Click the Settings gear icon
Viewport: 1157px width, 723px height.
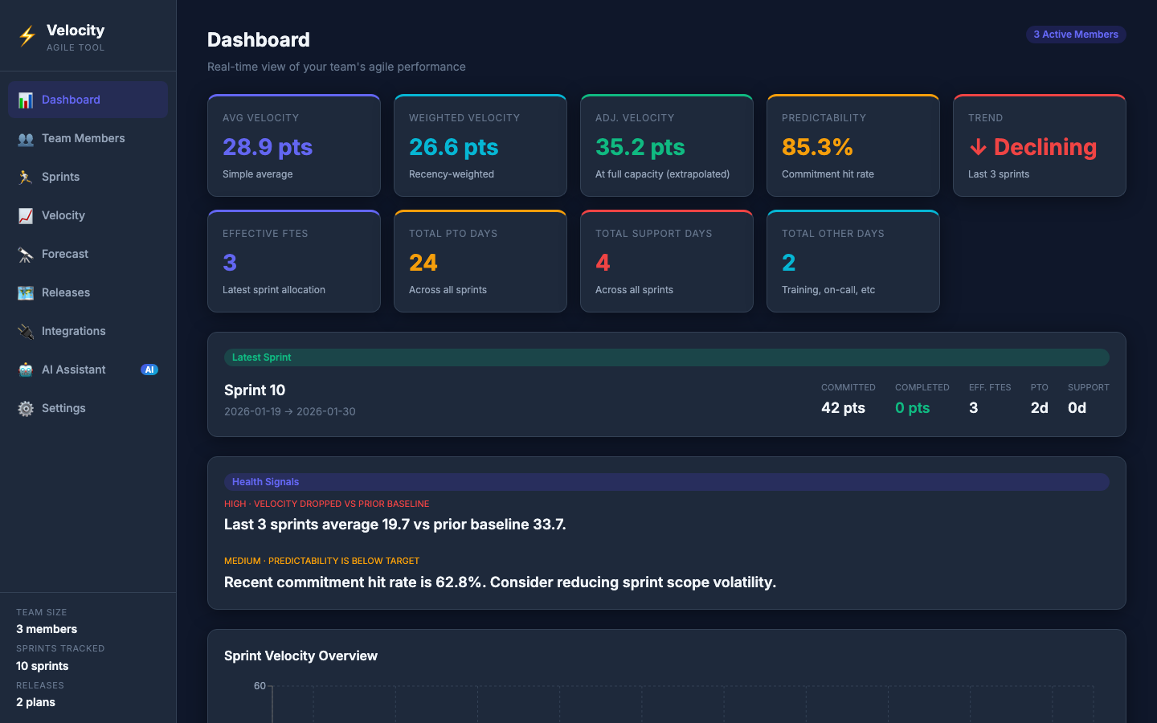pyautogui.click(x=26, y=409)
